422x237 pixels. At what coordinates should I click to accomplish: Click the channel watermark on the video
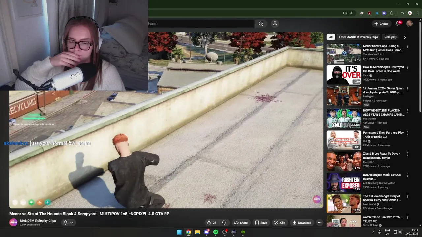click(317, 199)
